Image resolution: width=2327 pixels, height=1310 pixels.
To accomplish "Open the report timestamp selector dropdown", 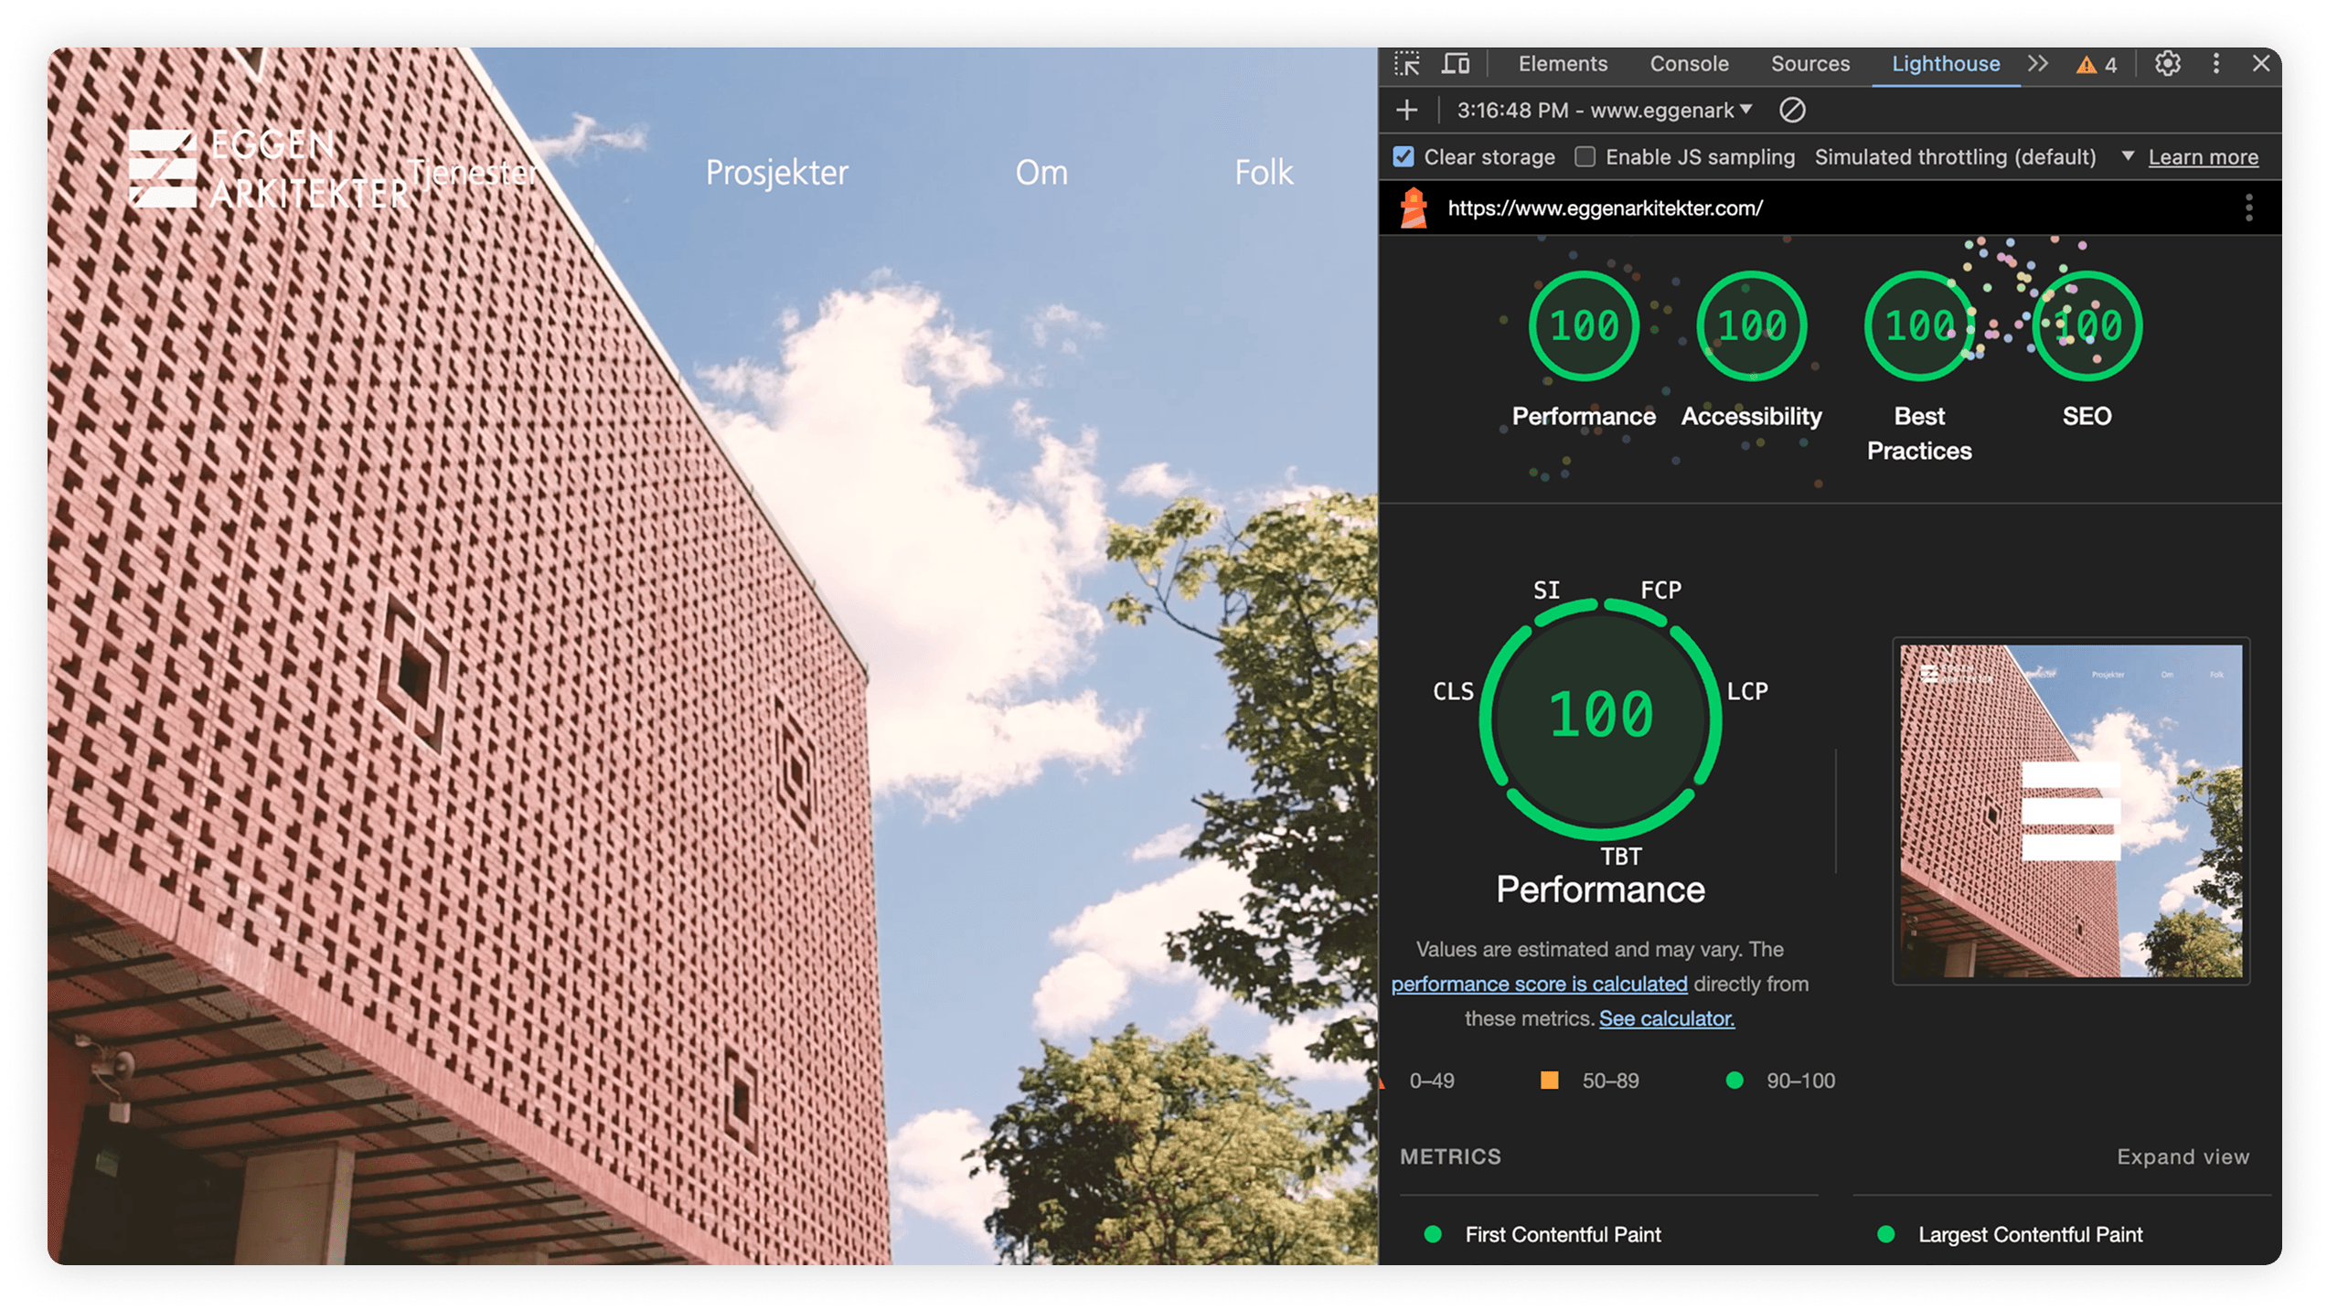I will tap(1605, 111).
